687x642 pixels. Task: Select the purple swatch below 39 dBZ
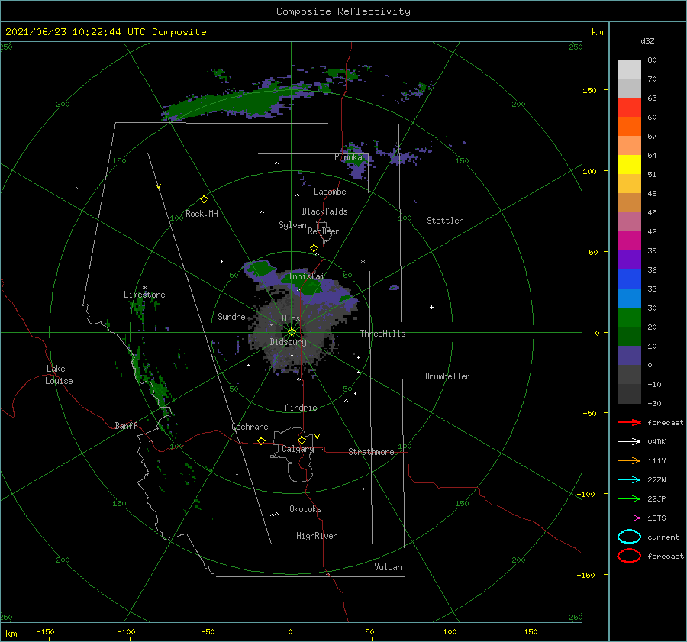(629, 260)
